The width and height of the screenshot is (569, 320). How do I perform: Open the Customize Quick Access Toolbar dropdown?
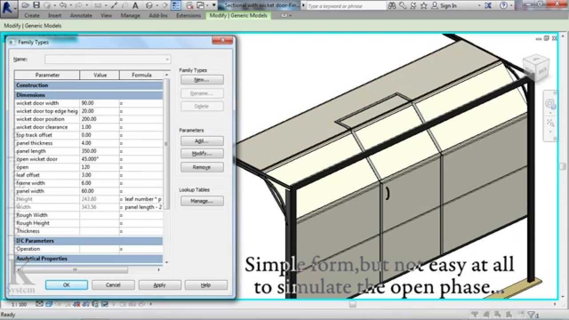click(x=214, y=5)
